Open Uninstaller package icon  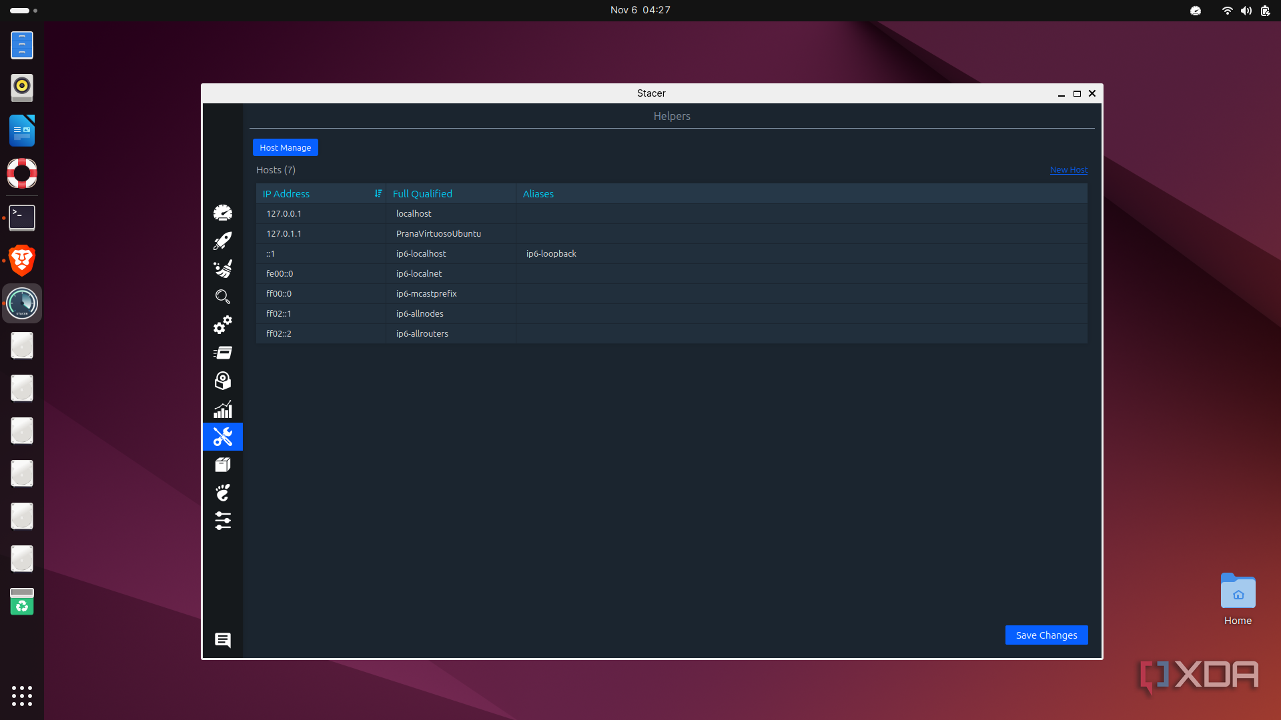[222, 381]
